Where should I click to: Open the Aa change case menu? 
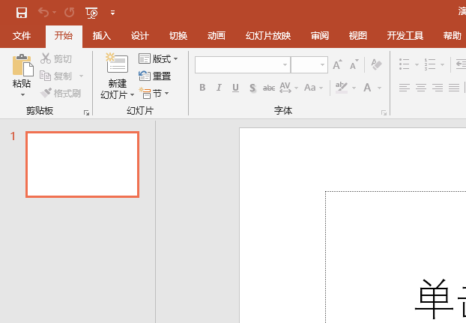coord(313,88)
